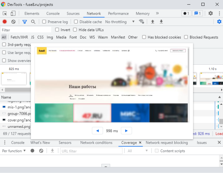
Task: Open the Network conditions drawer tab
Action: [x=96, y=142]
